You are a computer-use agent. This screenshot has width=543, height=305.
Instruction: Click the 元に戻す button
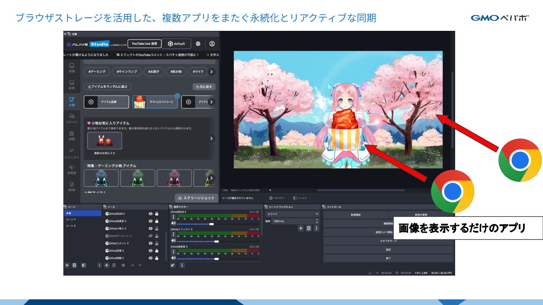coord(204,87)
